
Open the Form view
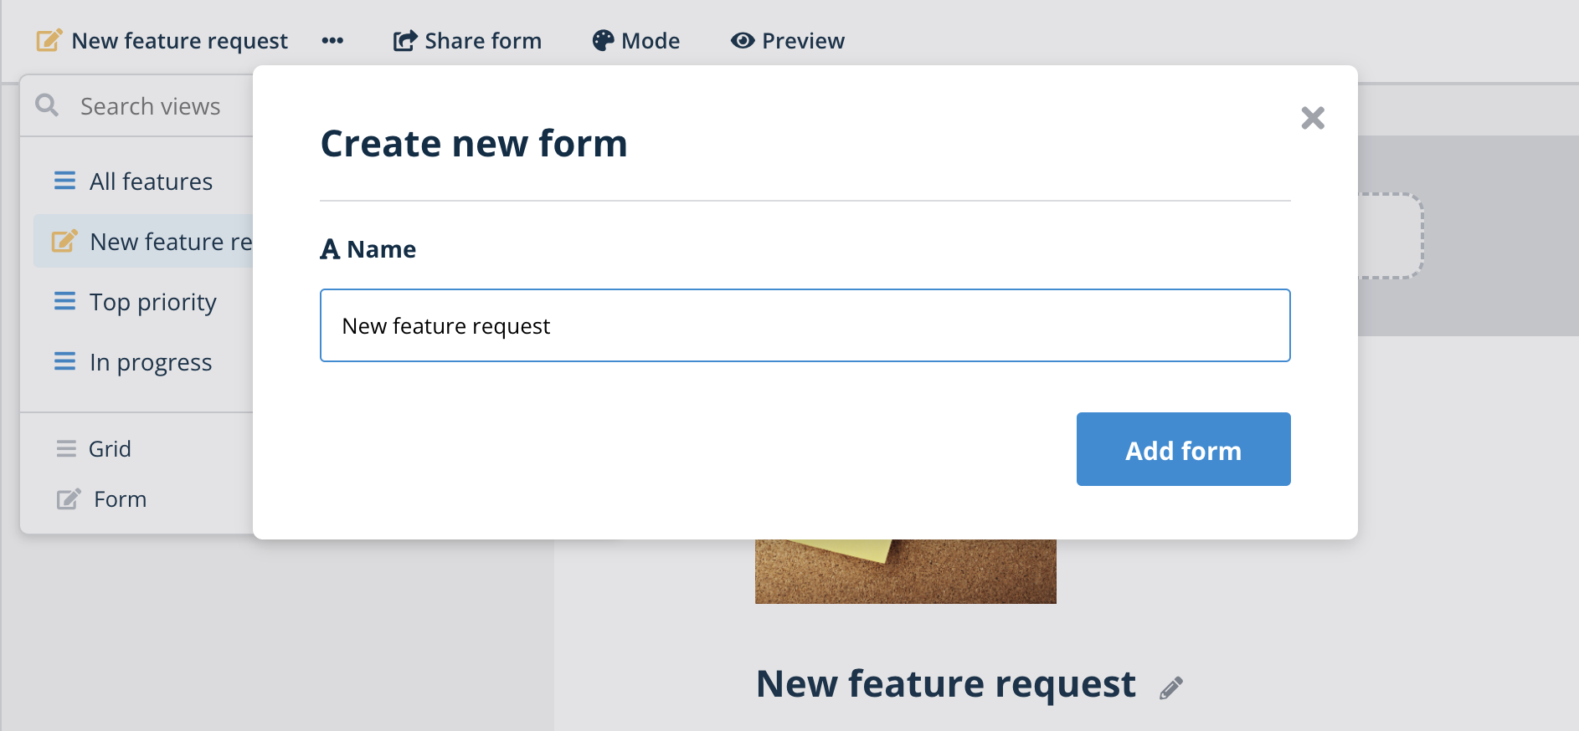coord(119,498)
